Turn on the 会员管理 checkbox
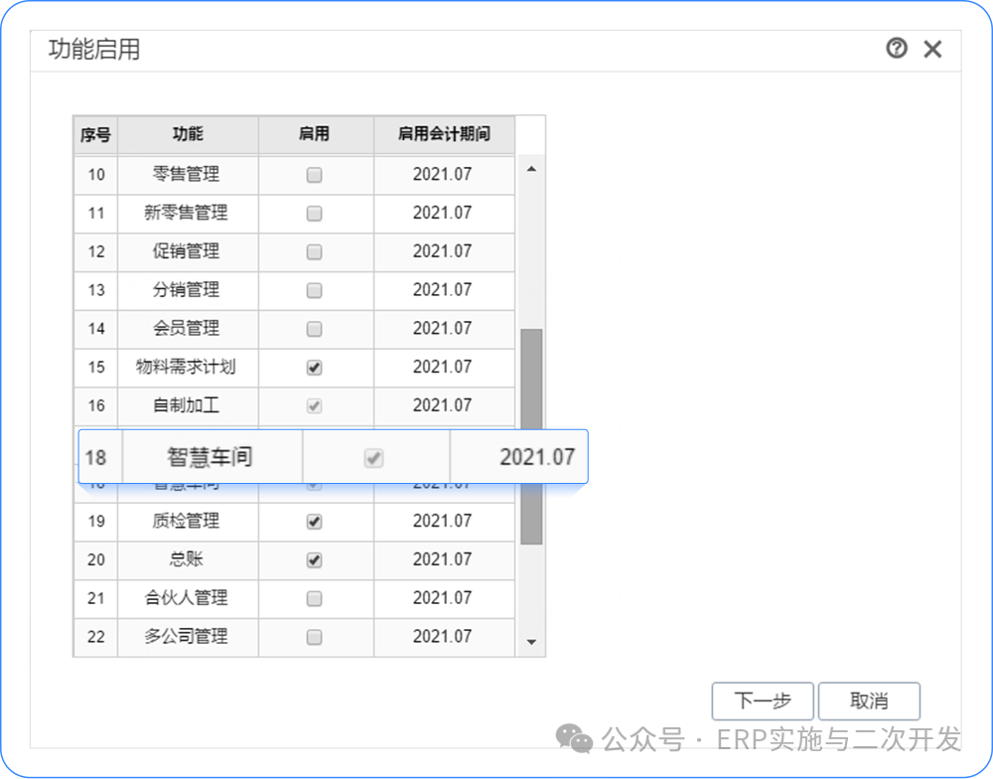993x779 pixels. (315, 329)
